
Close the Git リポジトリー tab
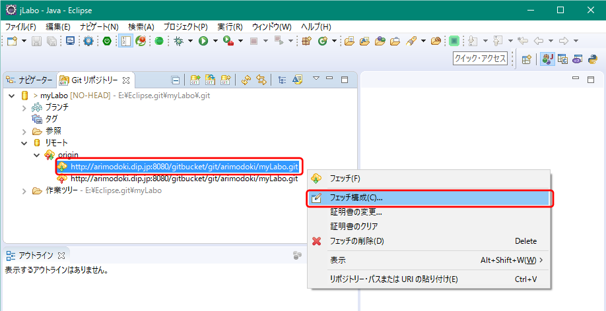click(125, 80)
